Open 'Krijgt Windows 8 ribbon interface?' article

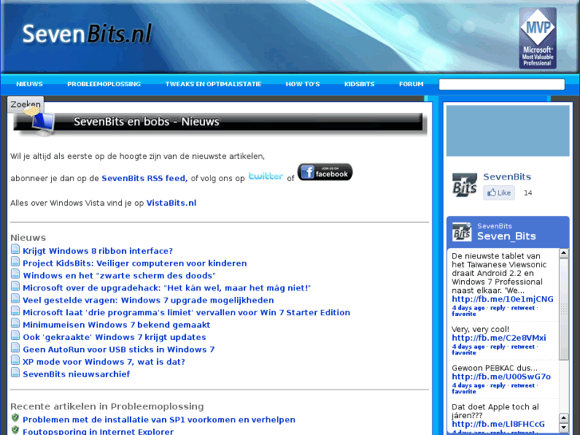point(97,251)
